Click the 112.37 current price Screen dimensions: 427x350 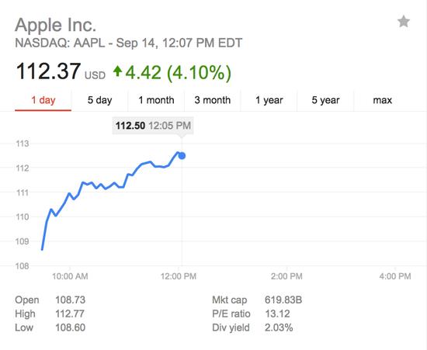coord(48,71)
